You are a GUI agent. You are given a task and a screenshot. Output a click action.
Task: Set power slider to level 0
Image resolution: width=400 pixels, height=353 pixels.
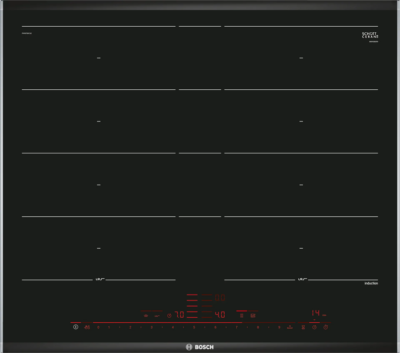[98, 327]
